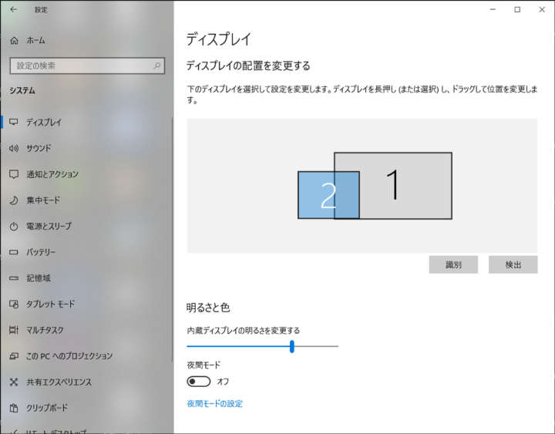Open 記憶域 settings label

coord(39,278)
